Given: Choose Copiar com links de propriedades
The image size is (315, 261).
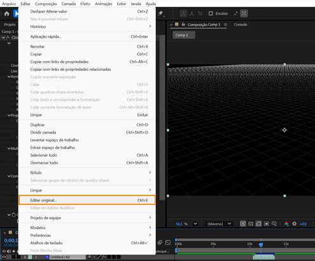Looking at the screenshot, I should coord(87,62).
